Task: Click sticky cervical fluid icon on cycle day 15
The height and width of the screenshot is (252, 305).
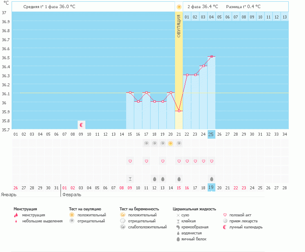Action: pos(130,179)
